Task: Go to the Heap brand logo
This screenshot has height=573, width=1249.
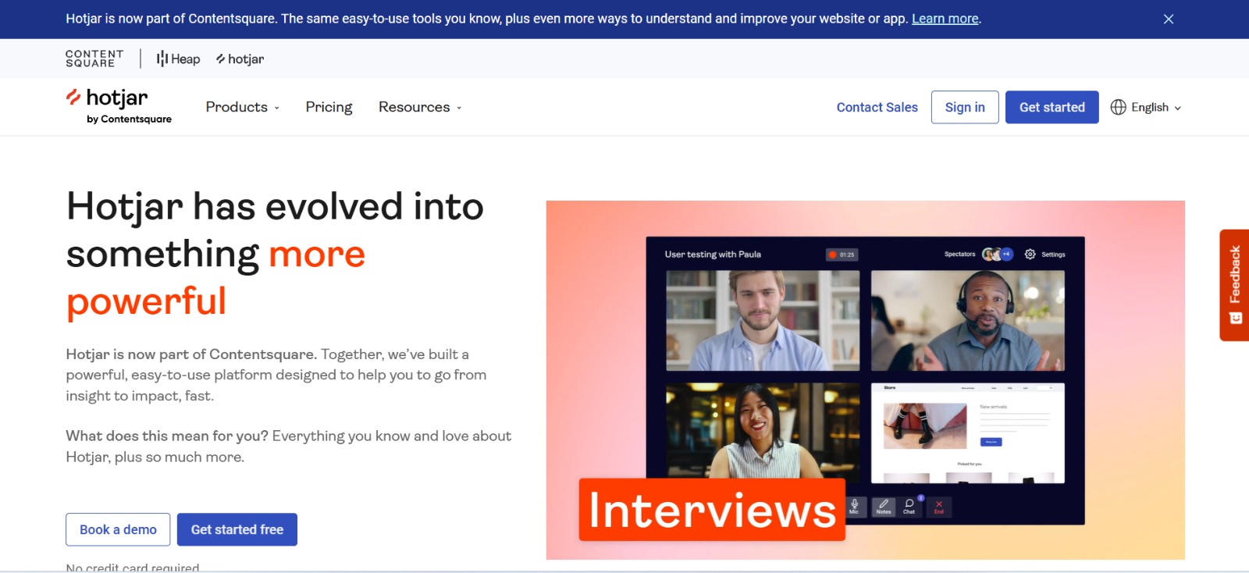Action: click(x=178, y=59)
